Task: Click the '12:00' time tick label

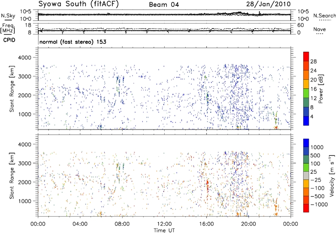Action: pos(164,224)
